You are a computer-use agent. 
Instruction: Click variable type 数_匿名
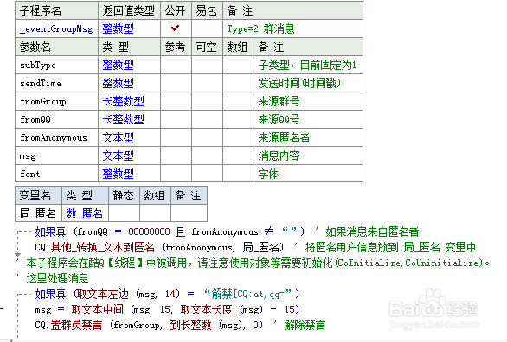pyautogui.click(x=85, y=213)
